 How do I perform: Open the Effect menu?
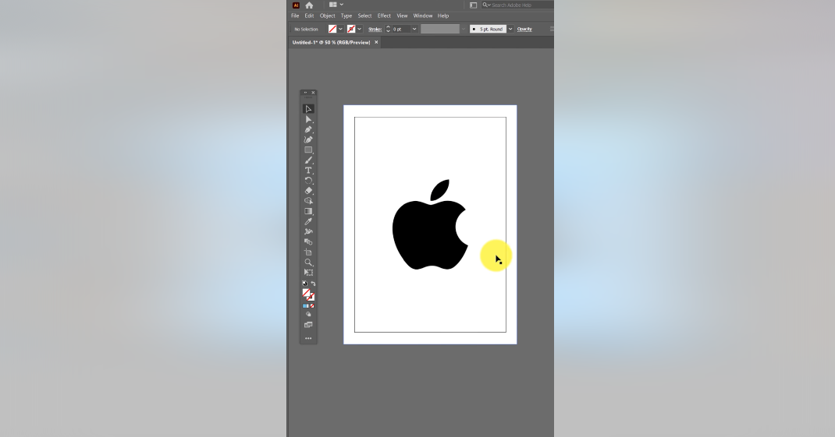(384, 16)
